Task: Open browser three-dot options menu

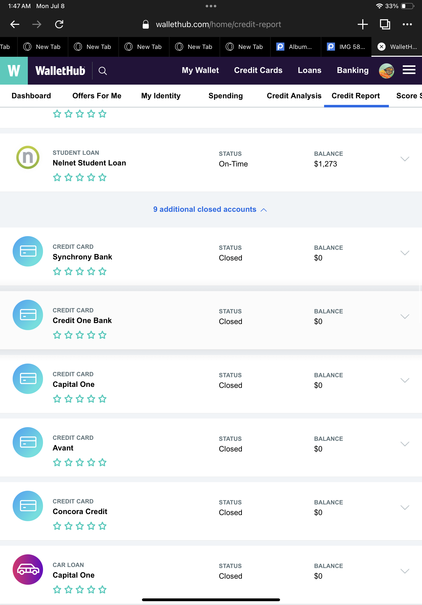Action: [407, 24]
